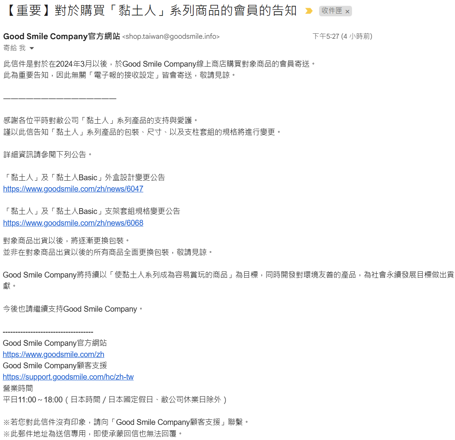455x440 pixels.
Task: Visit the www.goodsmile.com/zh official site link
Action: pyautogui.click(x=53, y=354)
